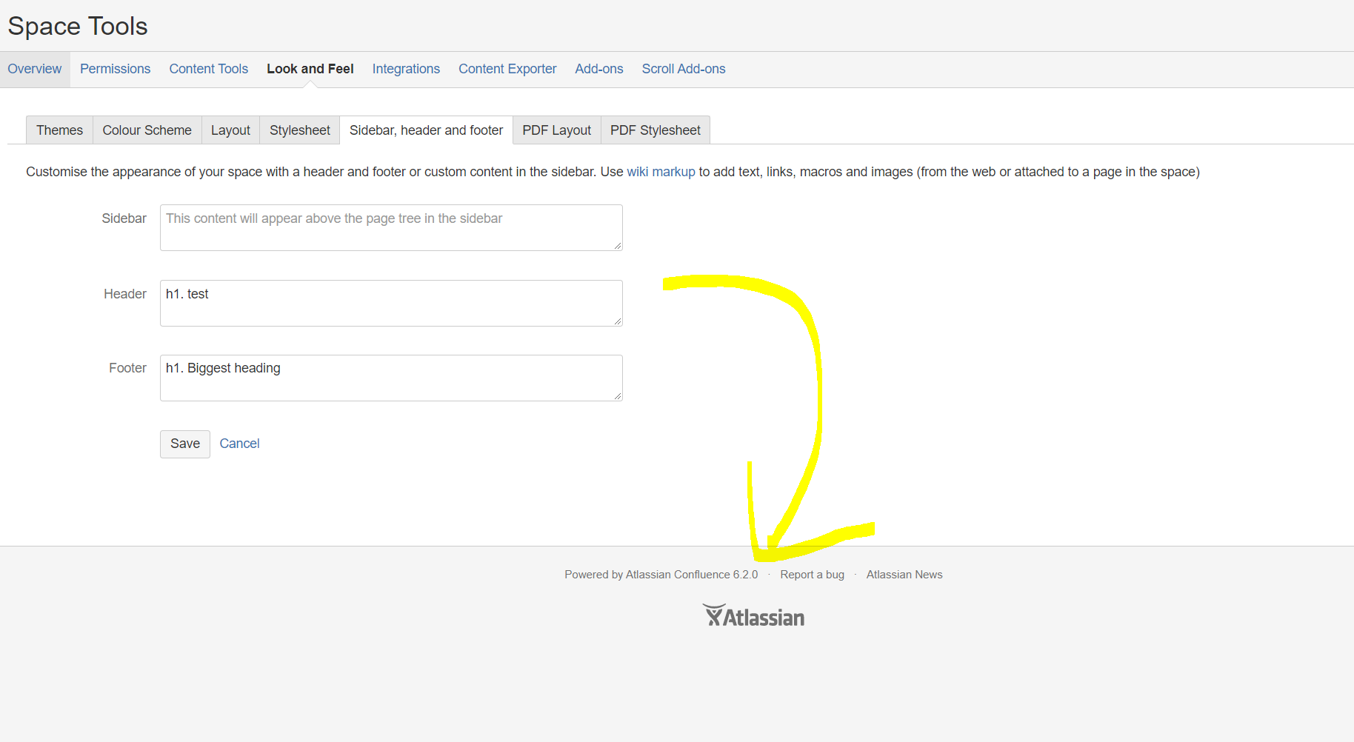Open the wiki markup help link
This screenshot has height=742, width=1354.
(660, 171)
